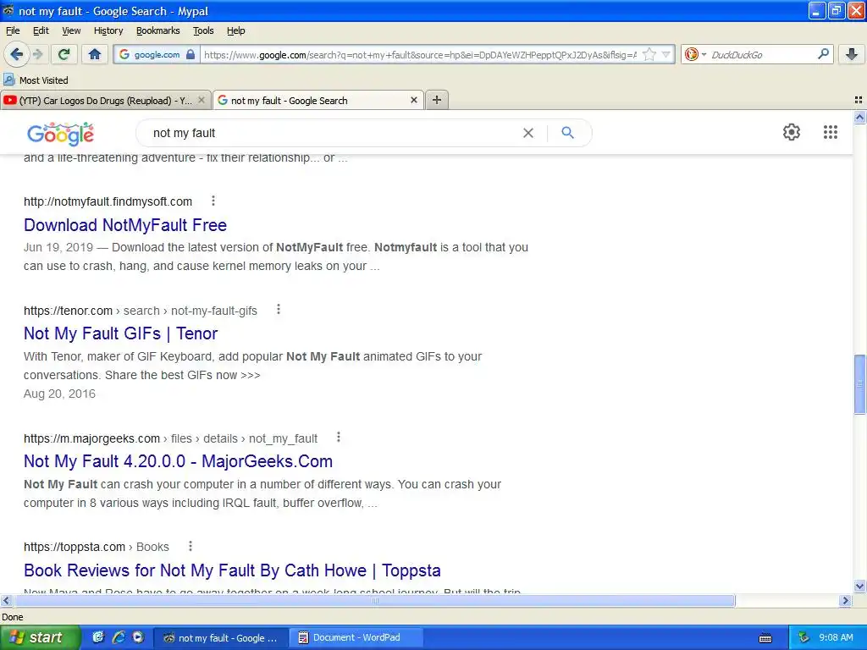Click the horizontal scrollbar thumb

[x=374, y=600]
